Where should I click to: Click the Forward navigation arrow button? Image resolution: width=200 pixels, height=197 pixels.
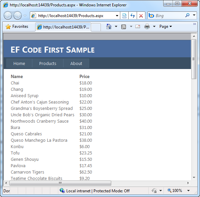[x=17, y=15]
